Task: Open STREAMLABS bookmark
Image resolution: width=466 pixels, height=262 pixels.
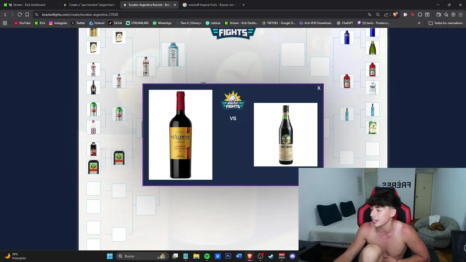Action: (x=137, y=23)
